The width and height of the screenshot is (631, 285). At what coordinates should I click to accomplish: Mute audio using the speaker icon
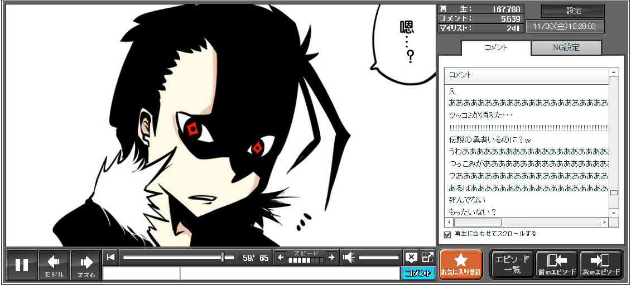pyautogui.click(x=349, y=257)
